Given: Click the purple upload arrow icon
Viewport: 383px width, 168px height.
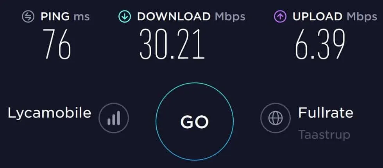Looking at the screenshot, I should click(280, 16).
